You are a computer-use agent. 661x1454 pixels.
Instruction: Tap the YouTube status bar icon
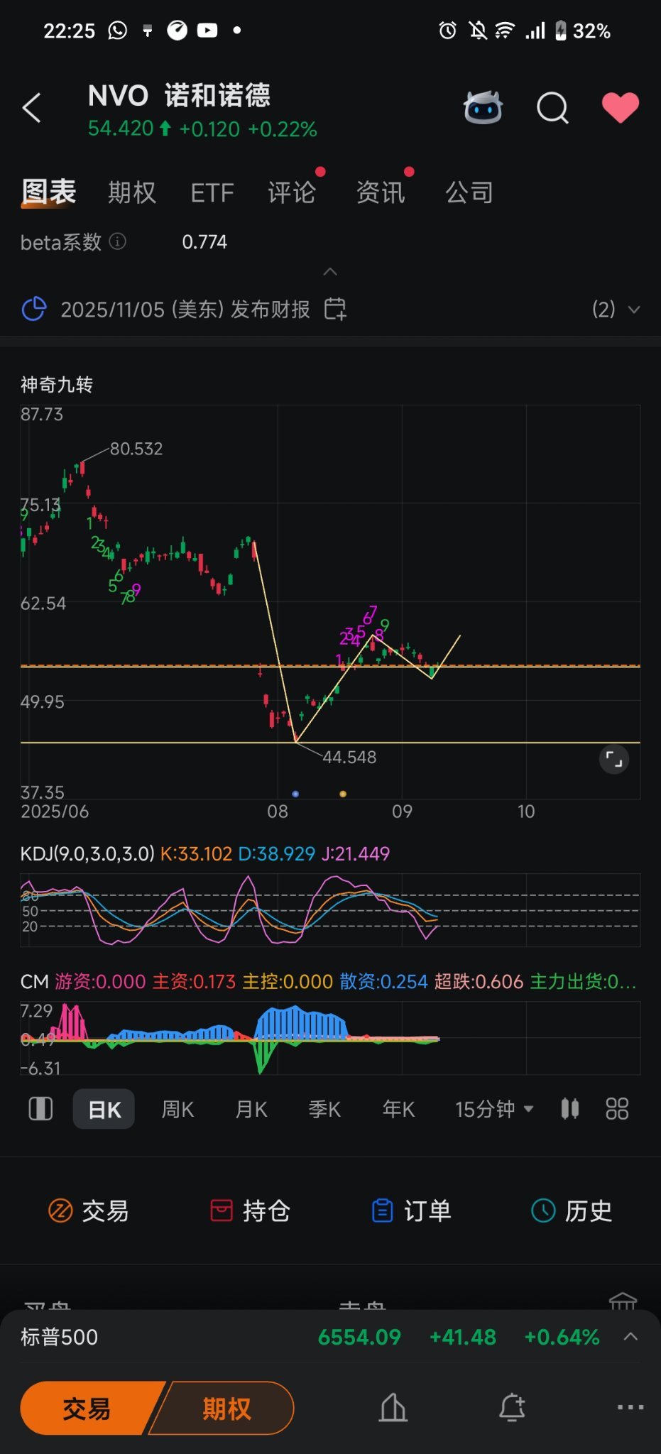[x=207, y=31]
